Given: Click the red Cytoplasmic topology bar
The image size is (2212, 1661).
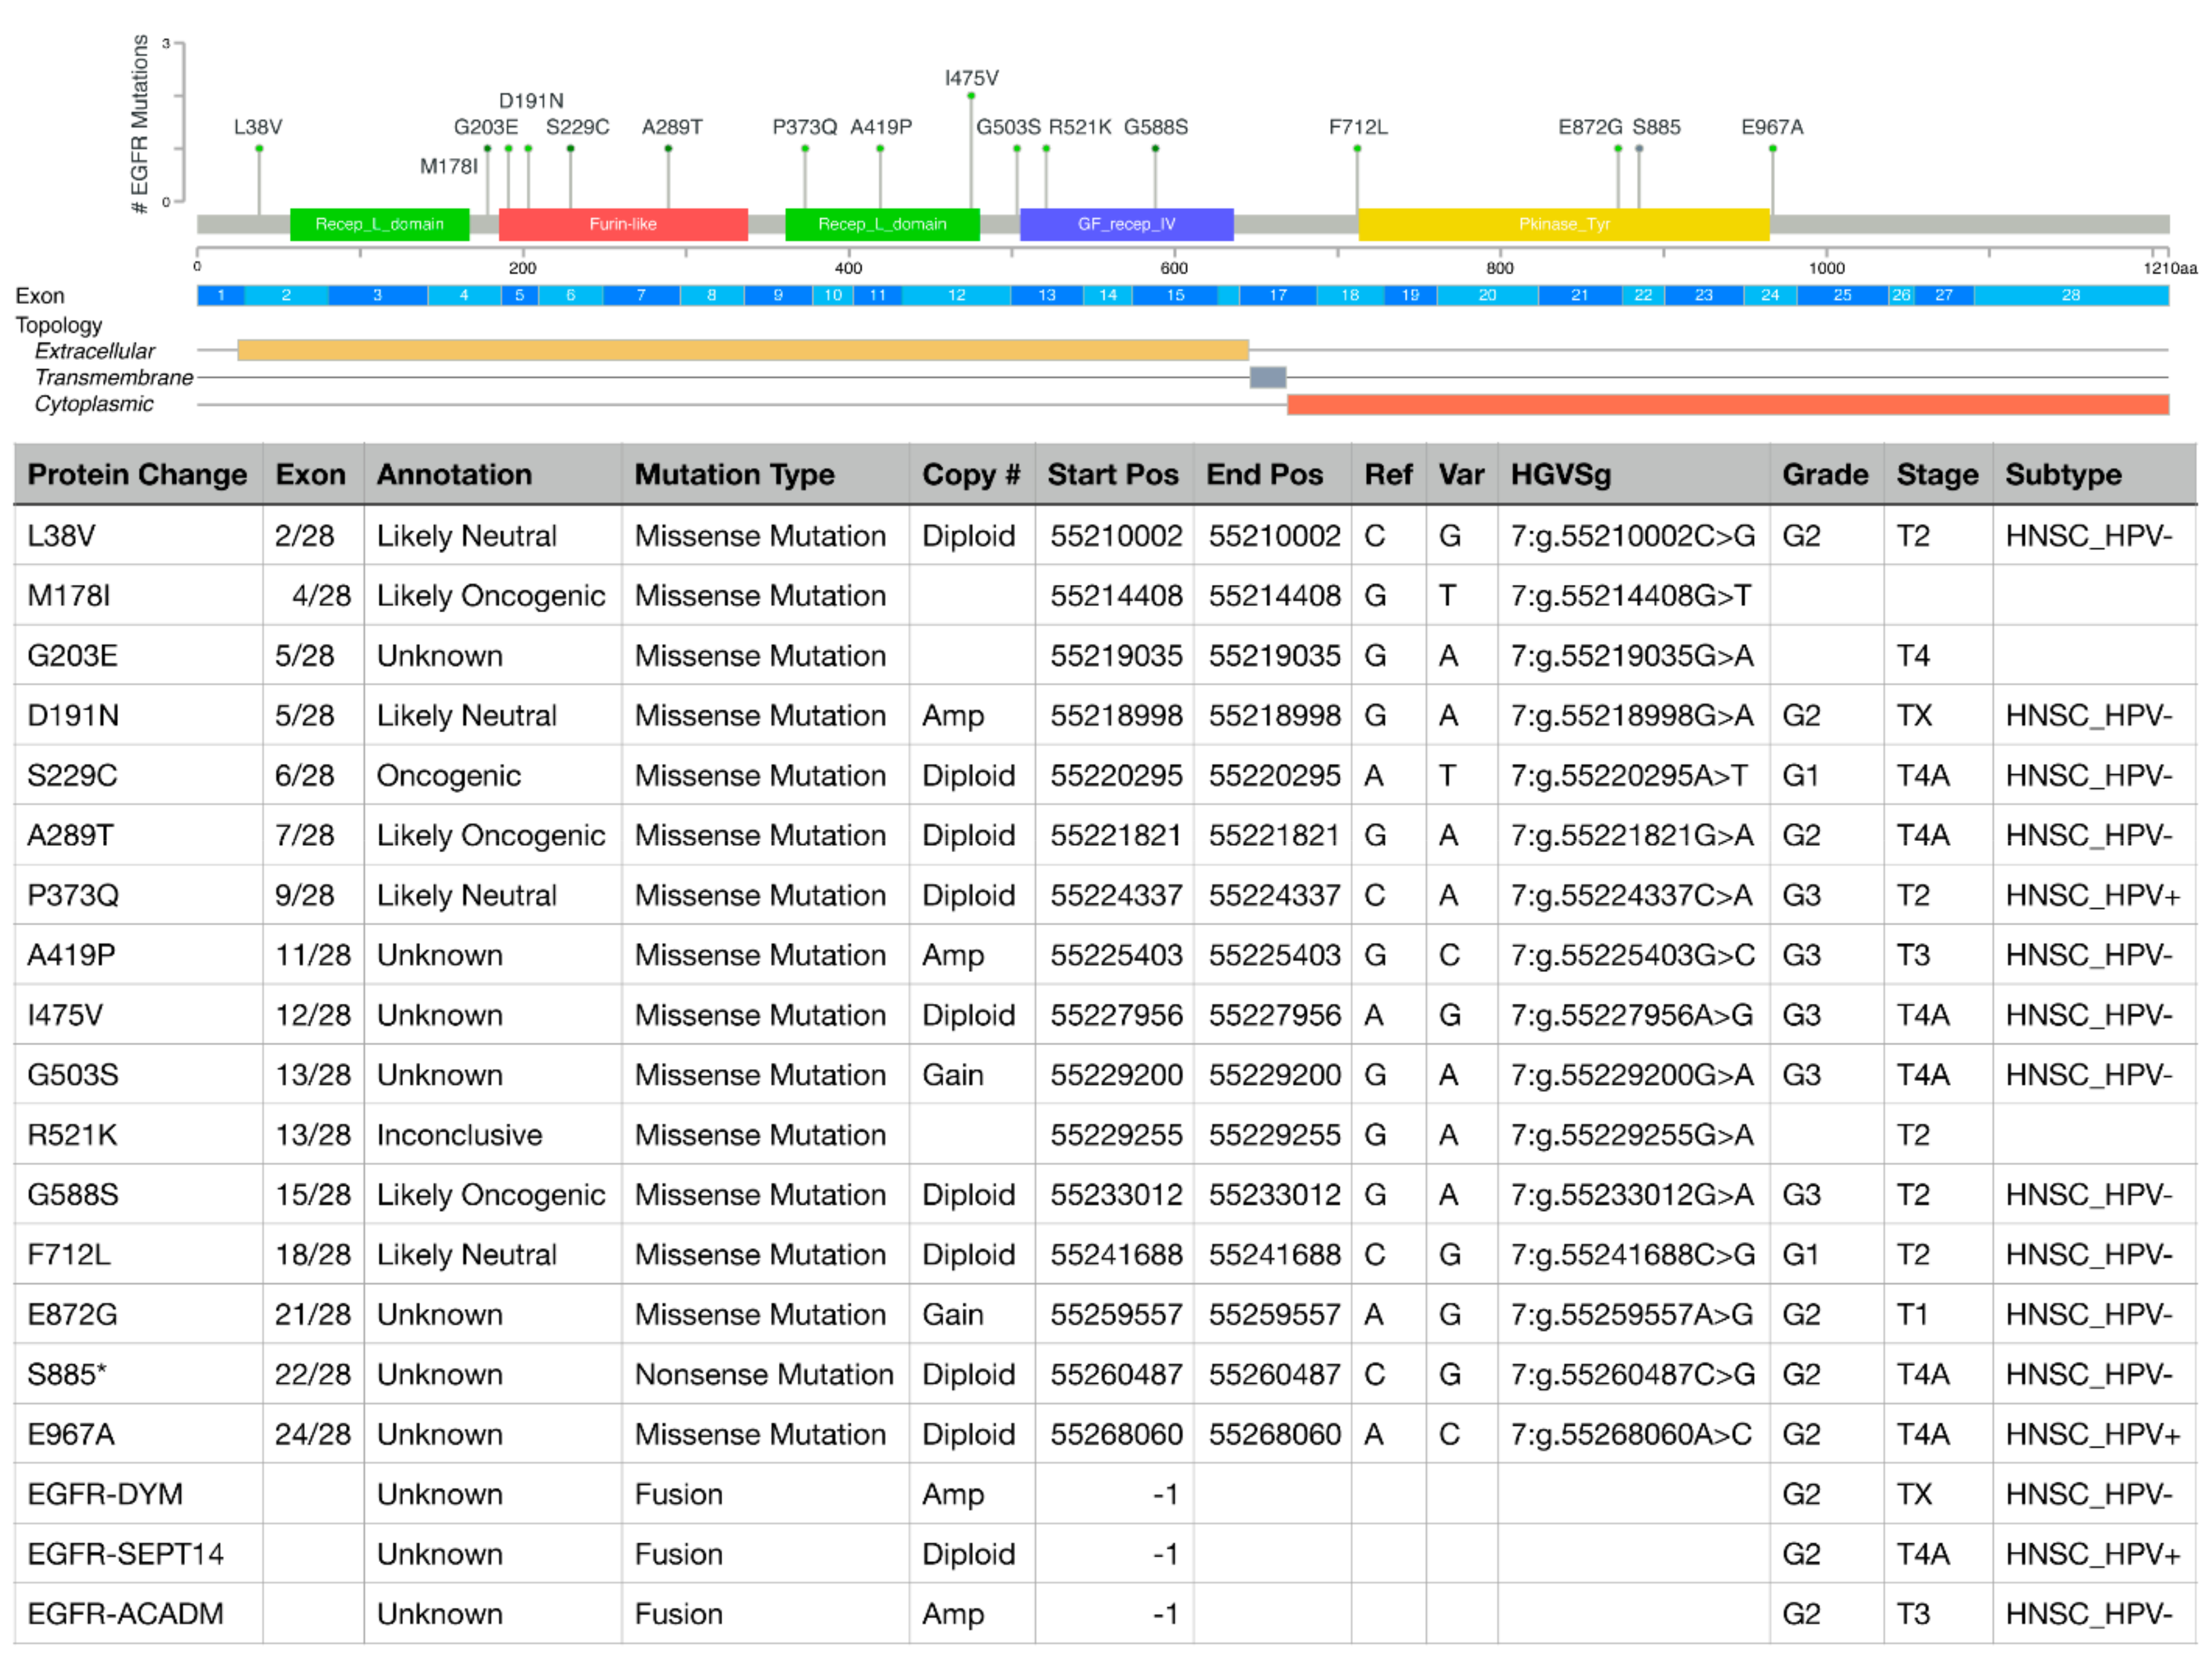Looking at the screenshot, I should 1727,404.
